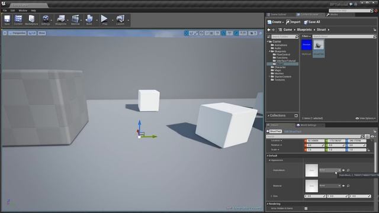The height and width of the screenshot is (213, 379).
Task: Maximize or restore the viewport icon
Action: click(x=261, y=33)
